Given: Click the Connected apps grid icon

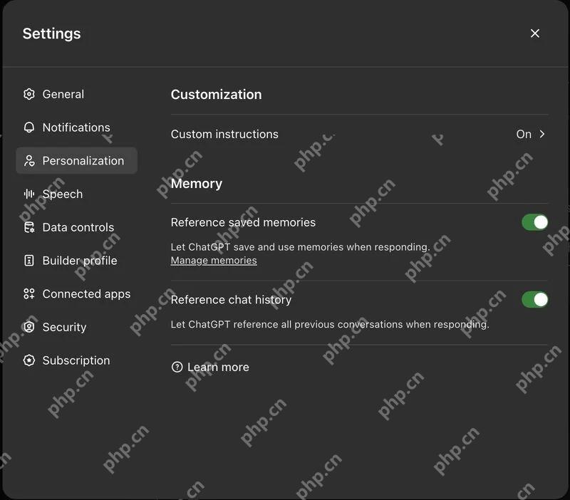Looking at the screenshot, I should 29,294.
